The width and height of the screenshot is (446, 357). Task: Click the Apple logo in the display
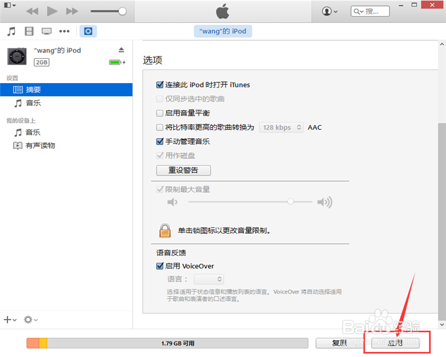223,11
